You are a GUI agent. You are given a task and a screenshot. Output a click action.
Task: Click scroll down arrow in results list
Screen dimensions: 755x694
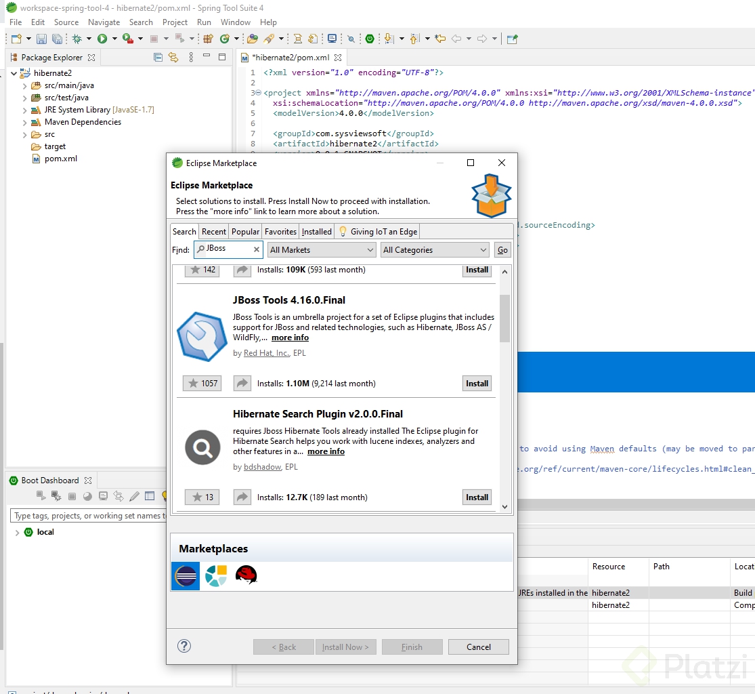[504, 506]
